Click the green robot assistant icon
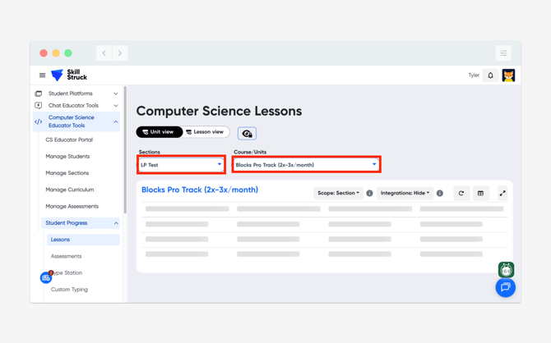The image size is (551, 343). point(506,269)
